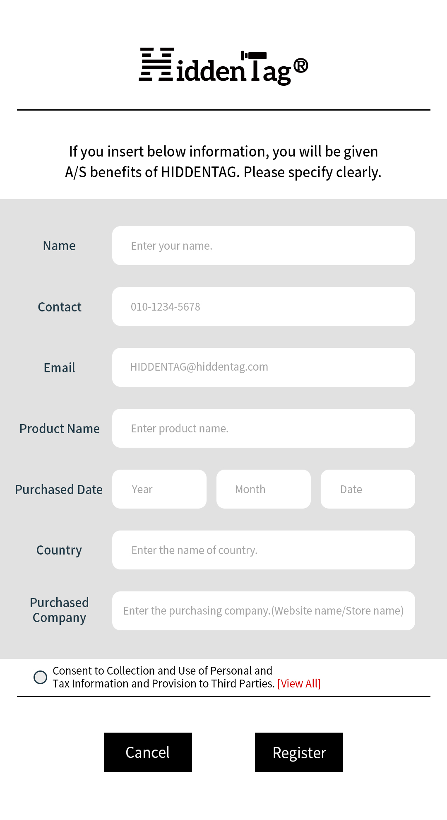This screenshot has height=820, width=447.
Task: Click the country name input field
Action: click(x=264, y=550)
